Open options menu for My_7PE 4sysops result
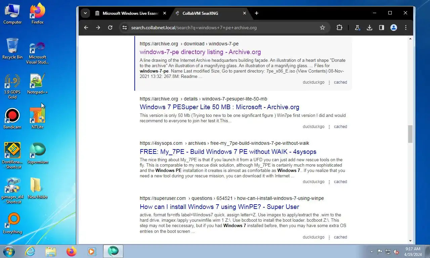Screen dimensions: 430x258 click(x=329, y=182)
